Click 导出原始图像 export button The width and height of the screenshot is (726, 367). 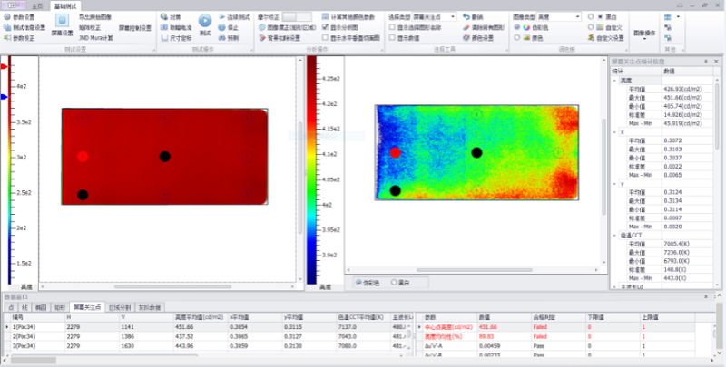point(101,17)
